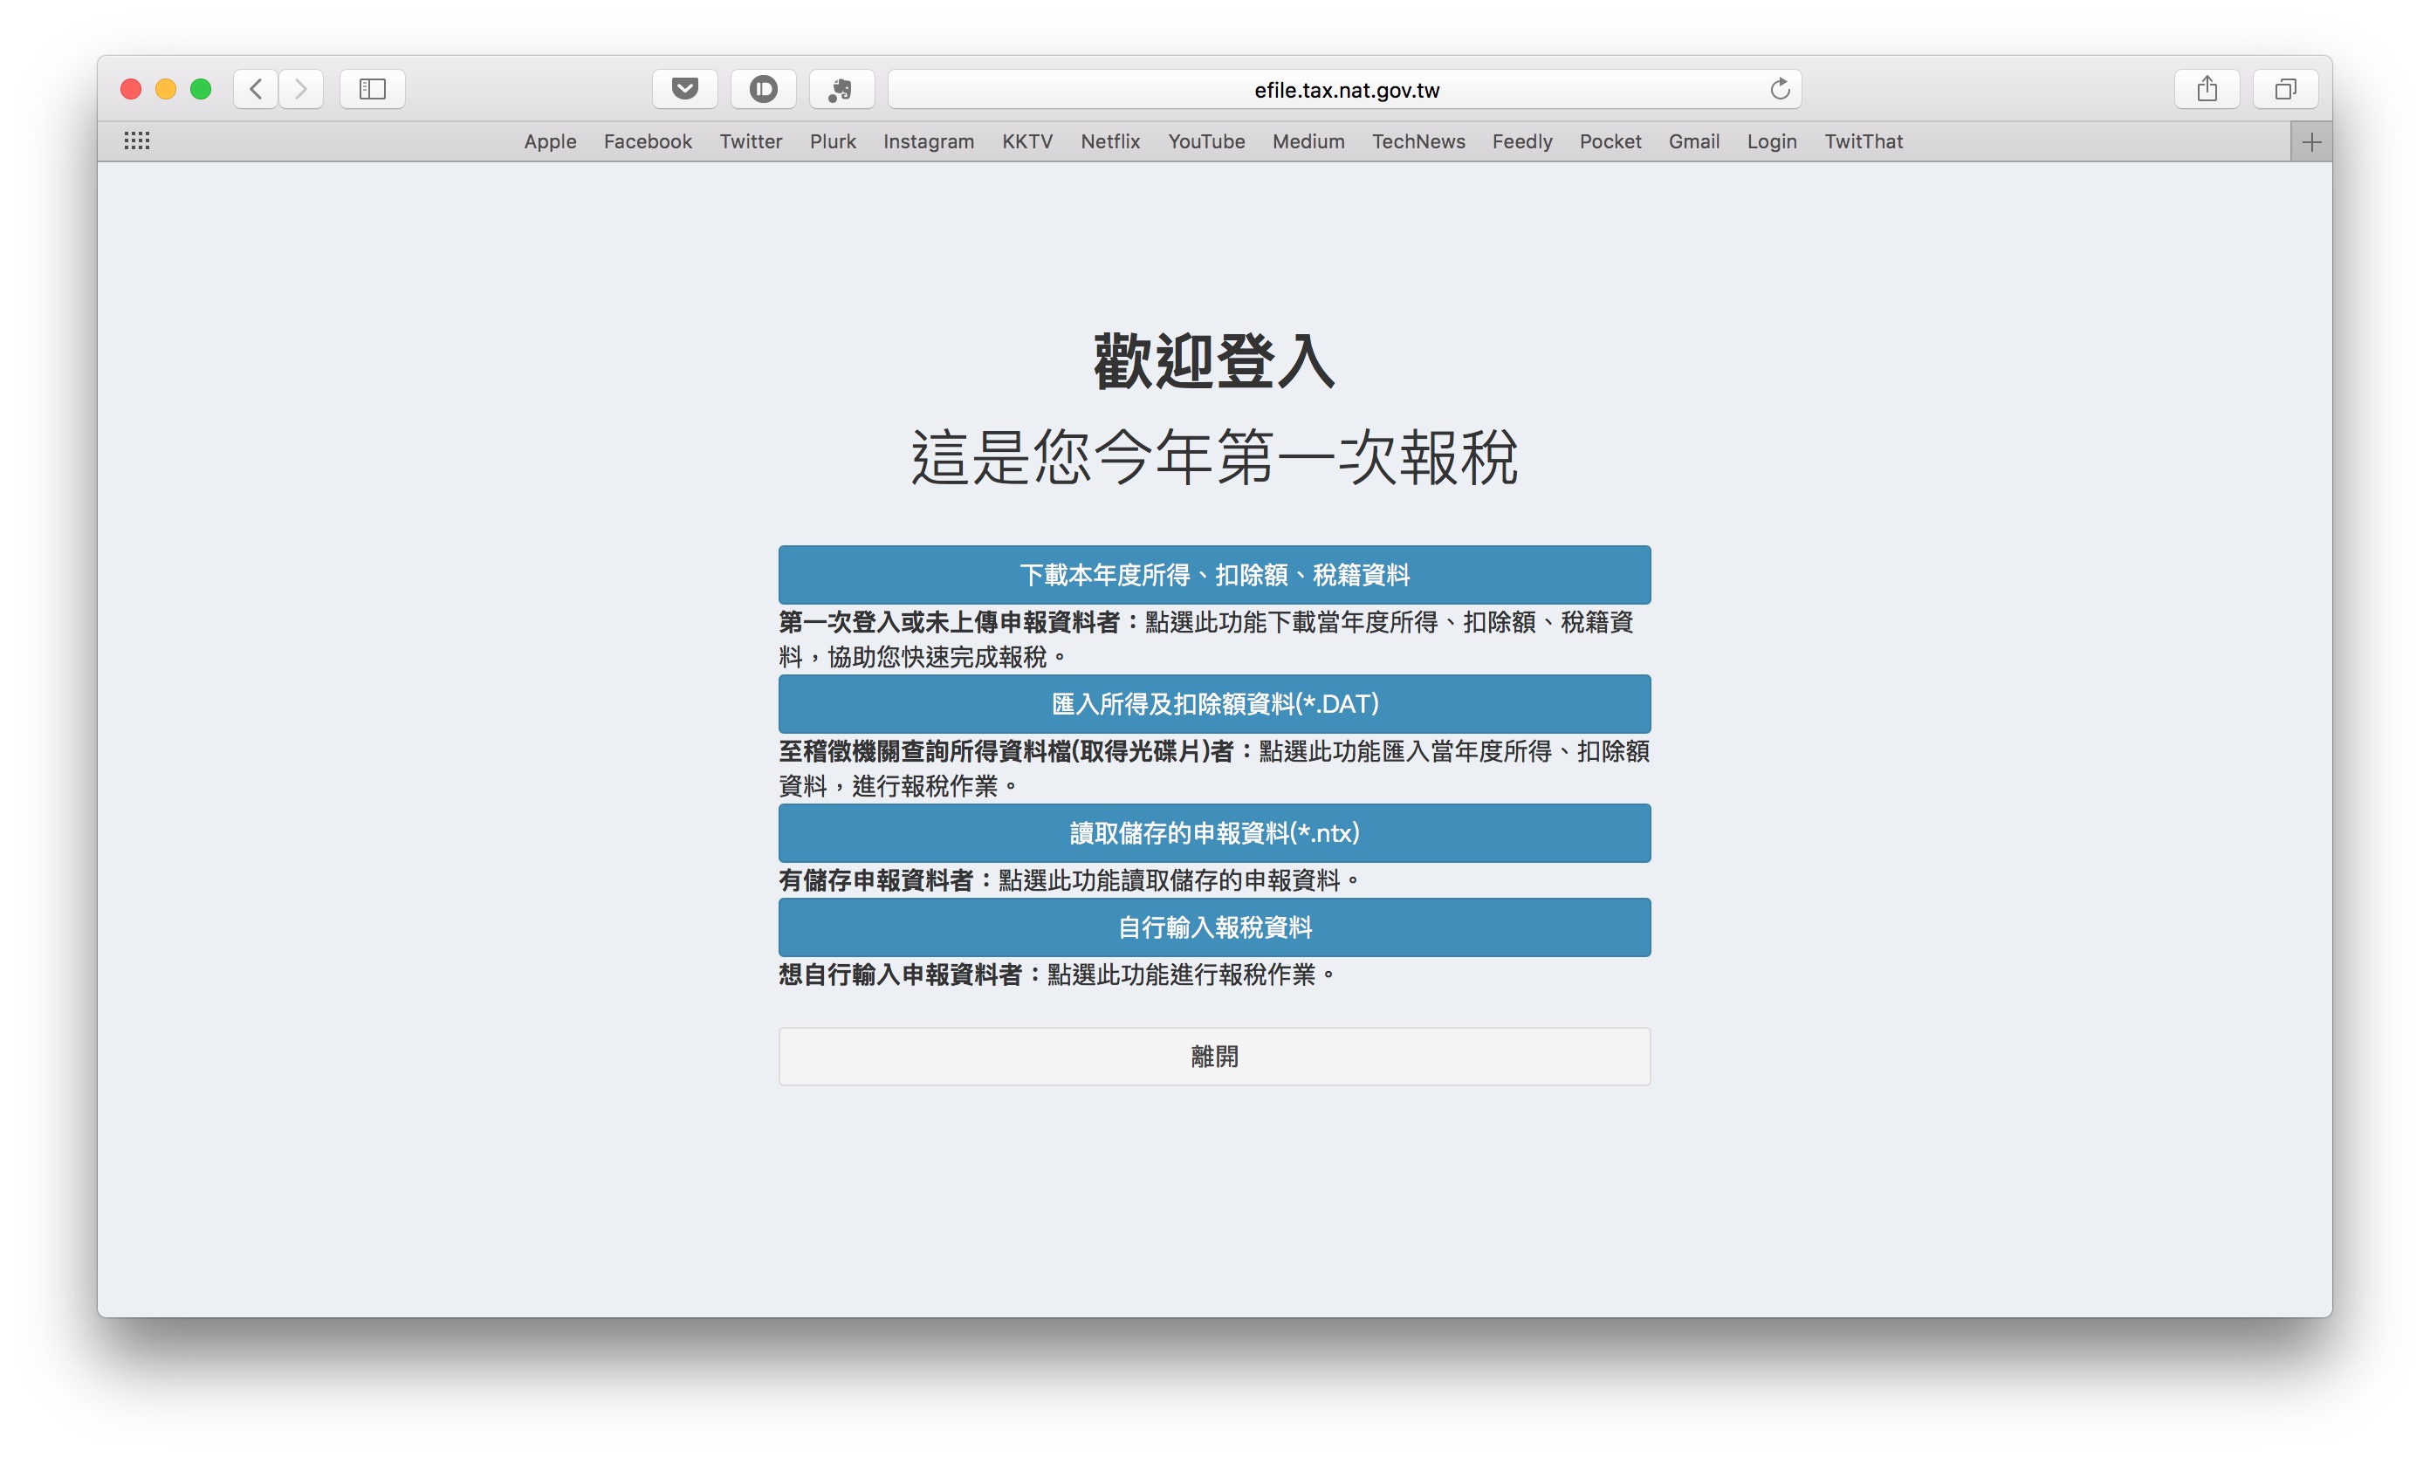Open the Apple bookmark

click(550, 142)
